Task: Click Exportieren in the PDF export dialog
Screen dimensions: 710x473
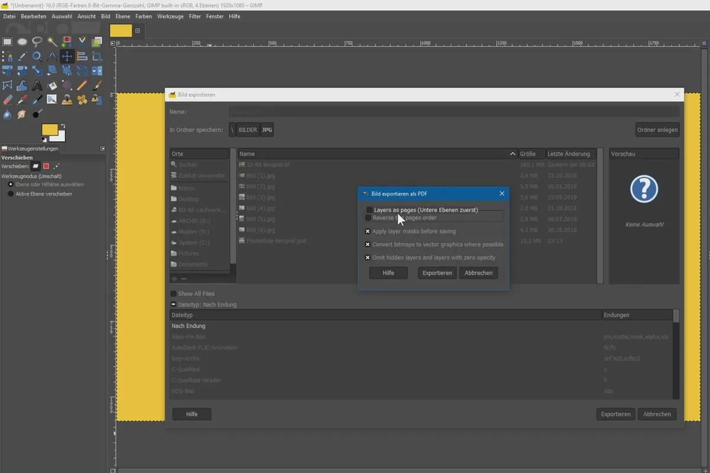Action: click(437, 273)
